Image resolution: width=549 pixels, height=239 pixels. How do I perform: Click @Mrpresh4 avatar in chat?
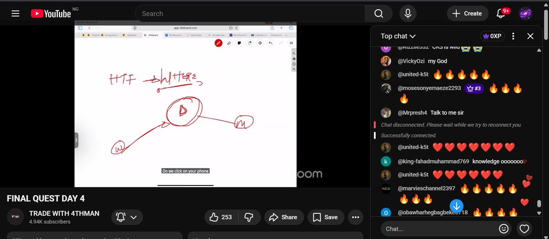386,113
